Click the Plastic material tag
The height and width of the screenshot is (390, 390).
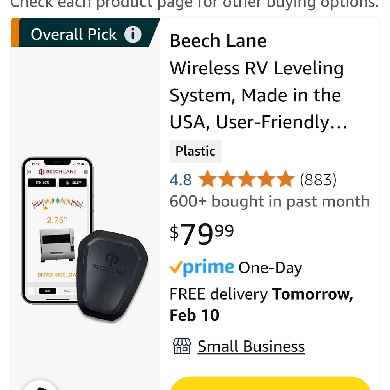(195, 151)
